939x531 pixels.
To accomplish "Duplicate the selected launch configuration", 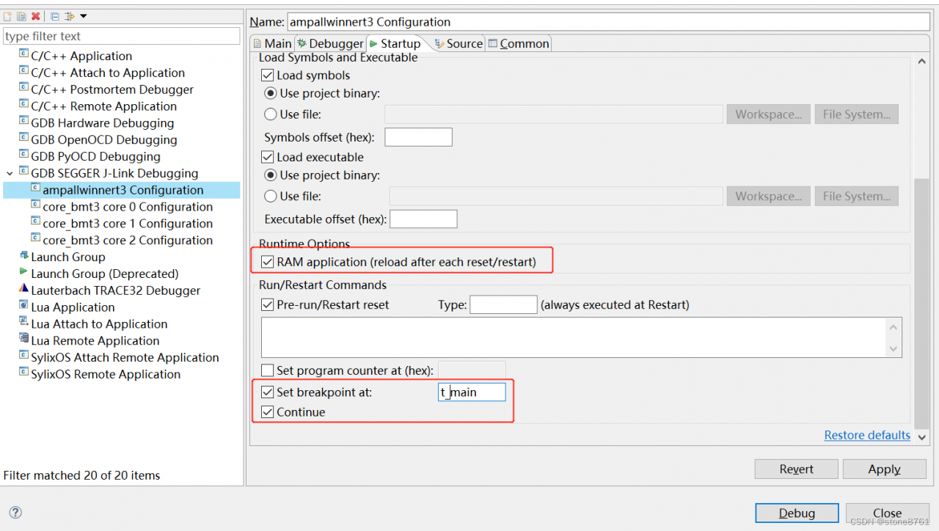I will (21, 16).
